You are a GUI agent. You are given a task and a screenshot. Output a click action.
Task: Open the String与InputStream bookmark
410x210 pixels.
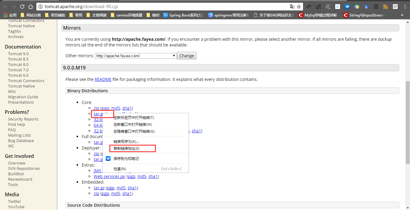[x=364, y=15]
